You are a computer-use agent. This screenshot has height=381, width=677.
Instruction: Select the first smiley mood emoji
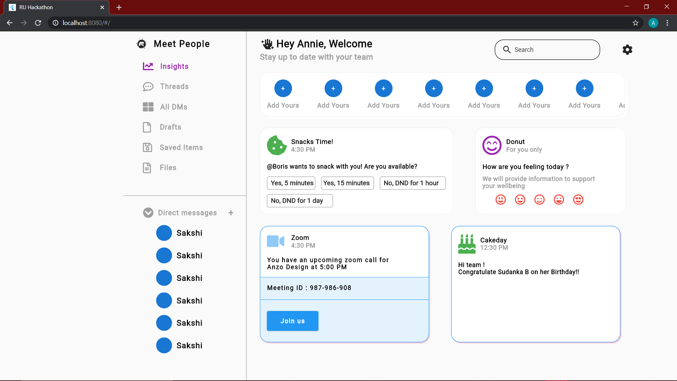point(501,200)
